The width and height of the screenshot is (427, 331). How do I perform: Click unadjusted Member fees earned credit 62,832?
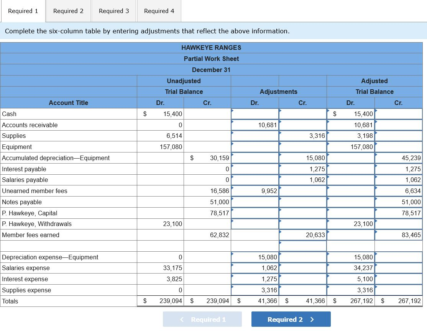click(207, 235)
